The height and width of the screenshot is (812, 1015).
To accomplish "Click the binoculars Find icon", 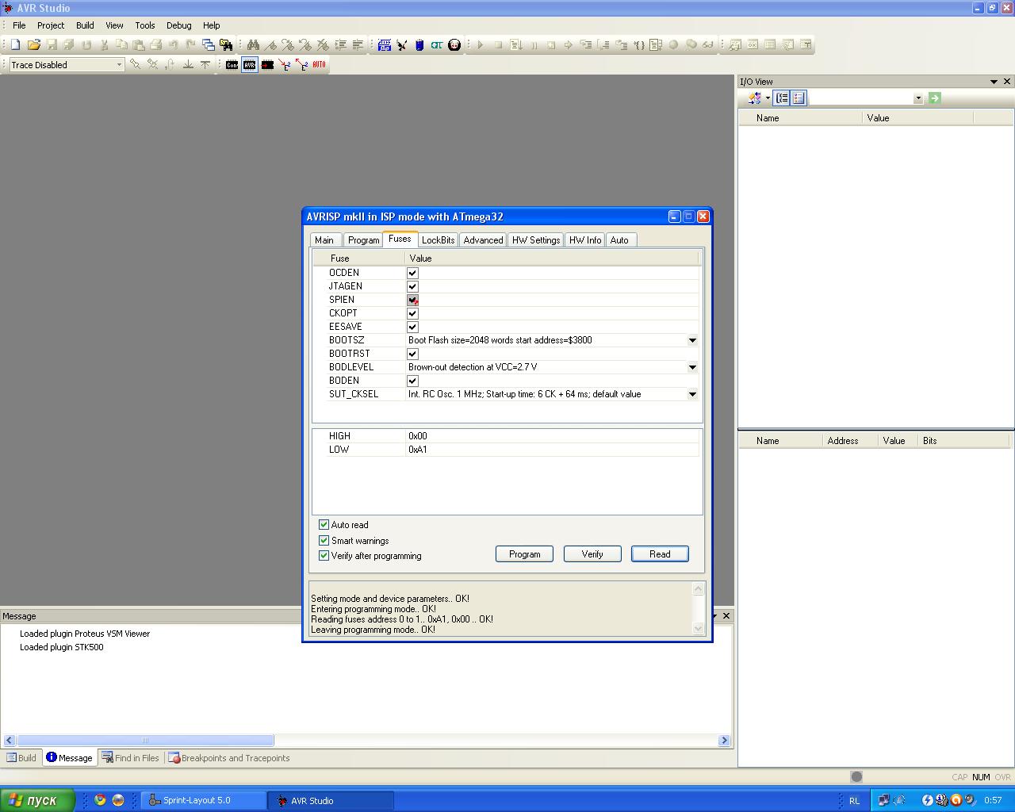I will pyautogui.click(x=253, y=45).
